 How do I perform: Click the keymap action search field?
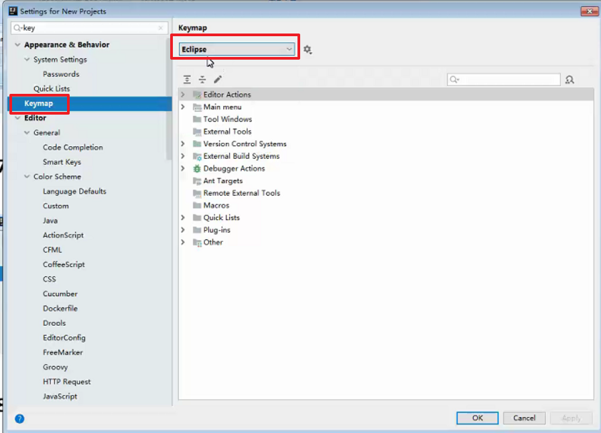503,79
